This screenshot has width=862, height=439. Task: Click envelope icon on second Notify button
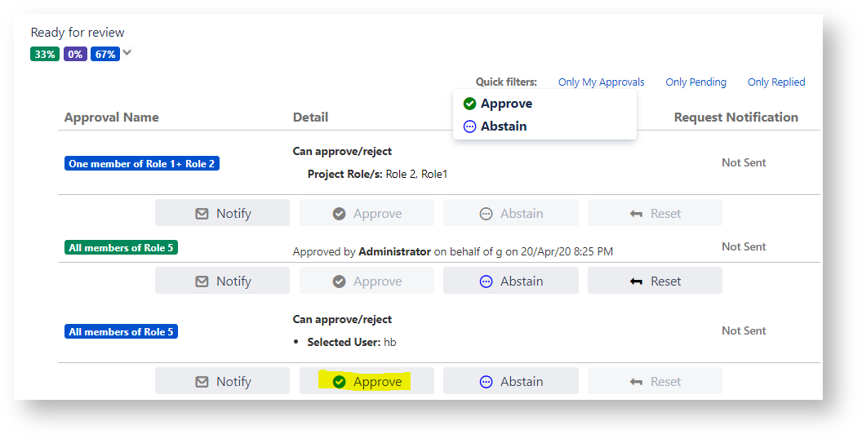(202, 282)
